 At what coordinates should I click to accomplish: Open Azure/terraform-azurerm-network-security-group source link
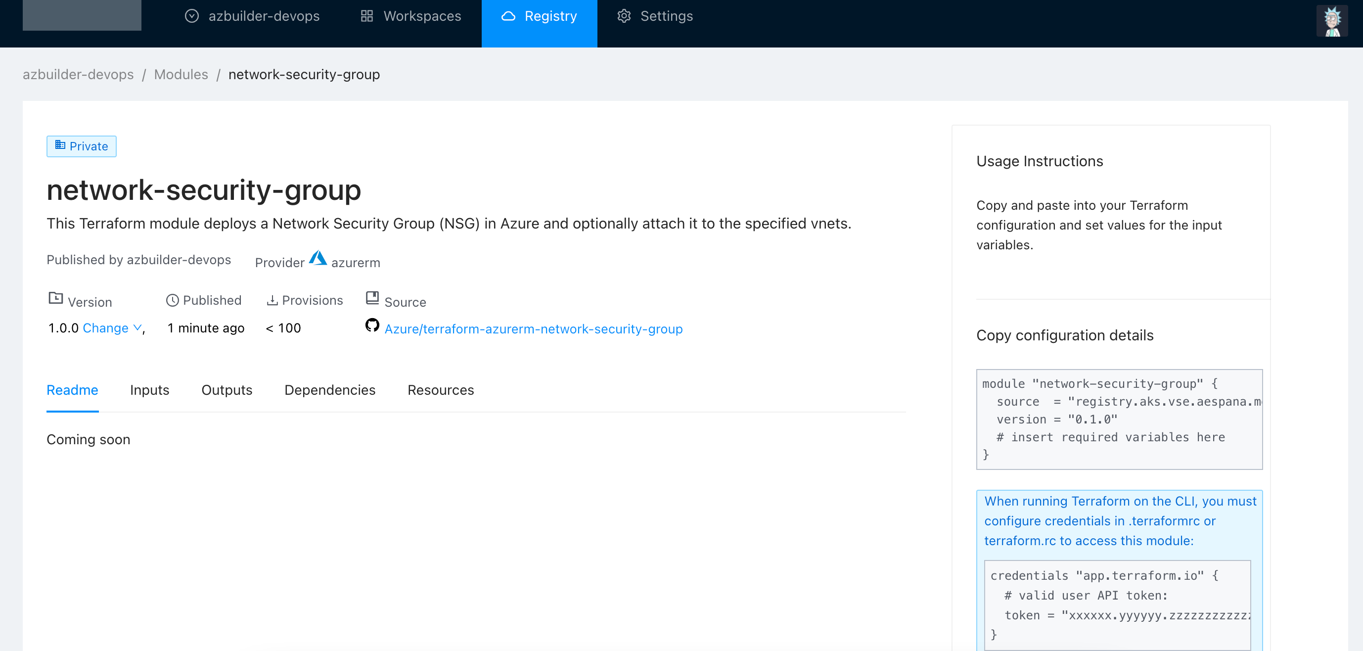[x=533, y=328]
